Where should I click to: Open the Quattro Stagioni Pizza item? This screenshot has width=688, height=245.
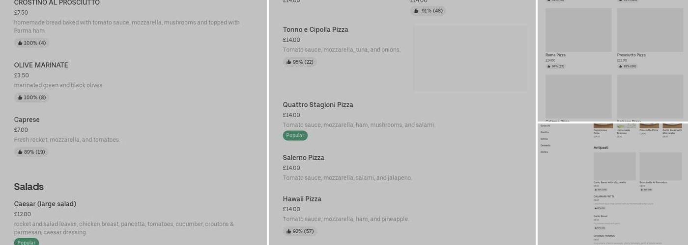[318, 105]
